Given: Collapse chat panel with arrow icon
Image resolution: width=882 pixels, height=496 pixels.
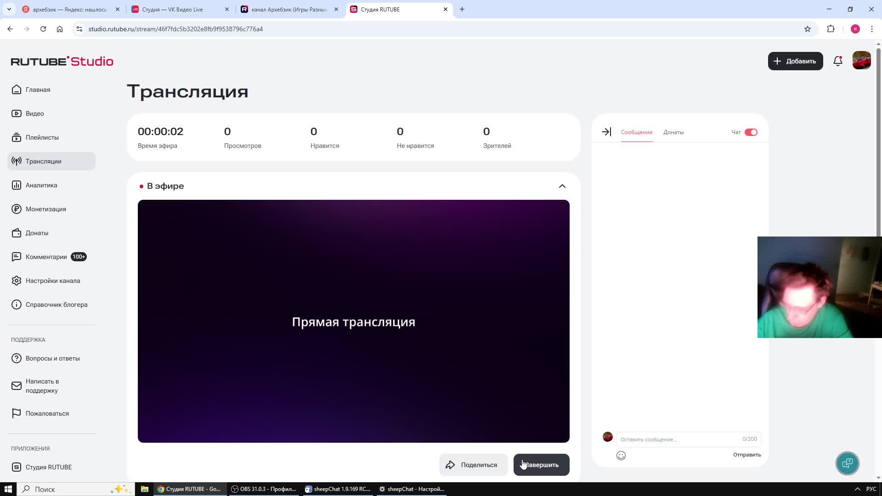Looking at the screenshot, I should click(x=606, y=132).
